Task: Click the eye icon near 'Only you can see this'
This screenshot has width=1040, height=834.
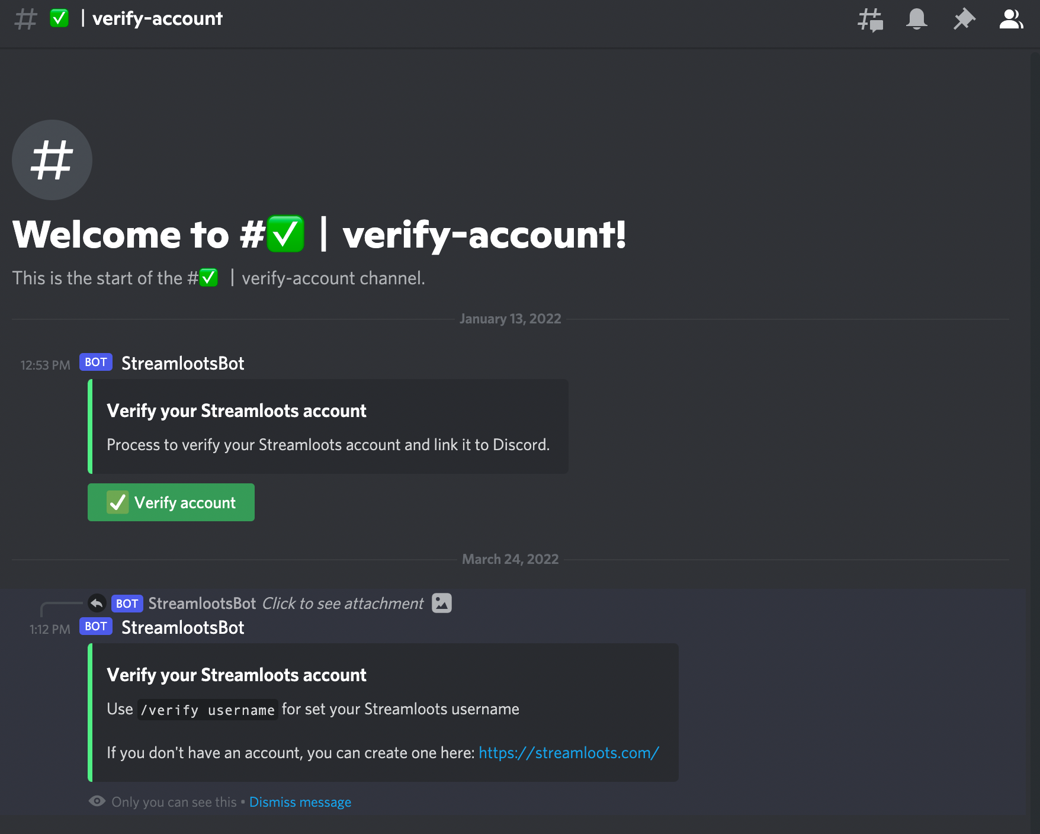Action: coord(97,801)
